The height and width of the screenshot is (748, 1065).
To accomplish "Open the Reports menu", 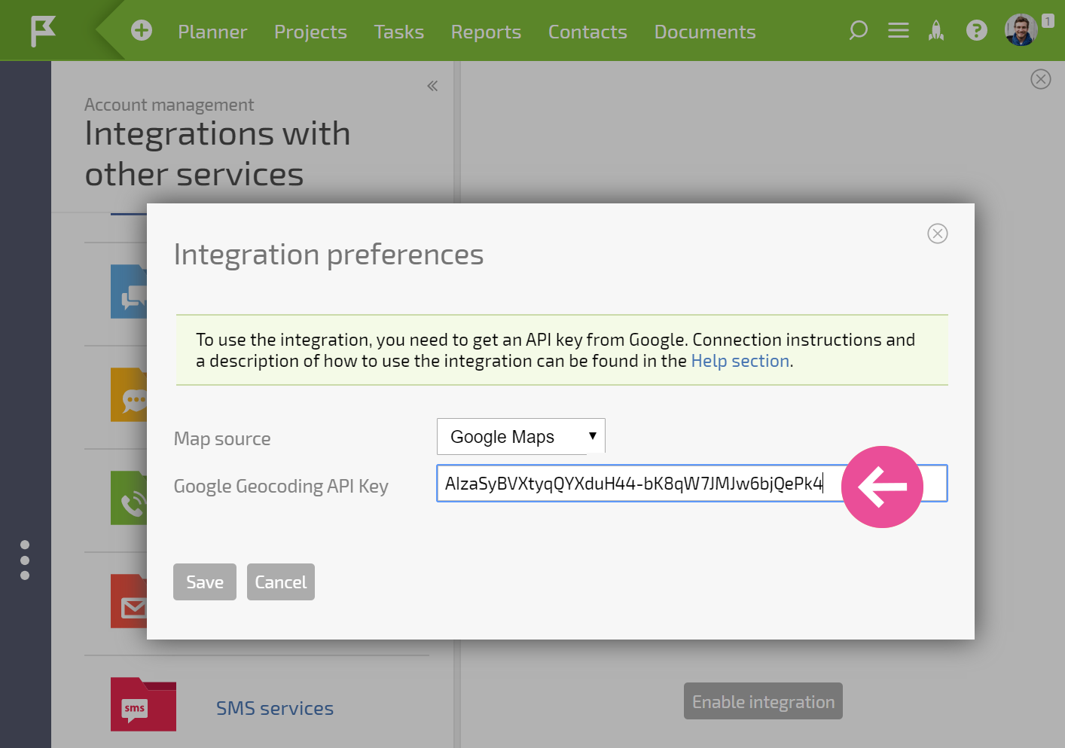I will 486,32.
